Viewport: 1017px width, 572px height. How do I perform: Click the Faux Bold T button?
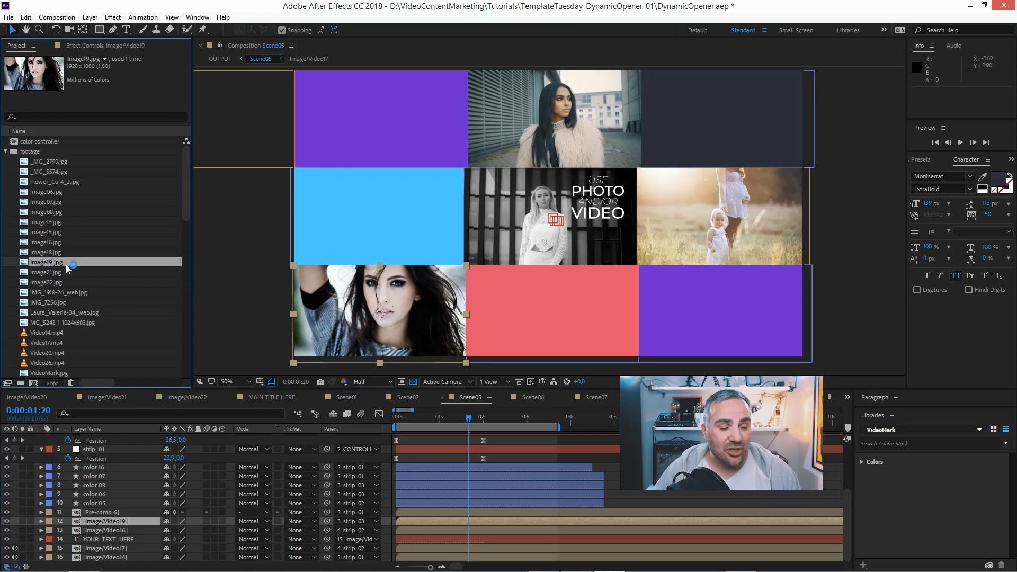pyautogui.click(x=926, y=275)
